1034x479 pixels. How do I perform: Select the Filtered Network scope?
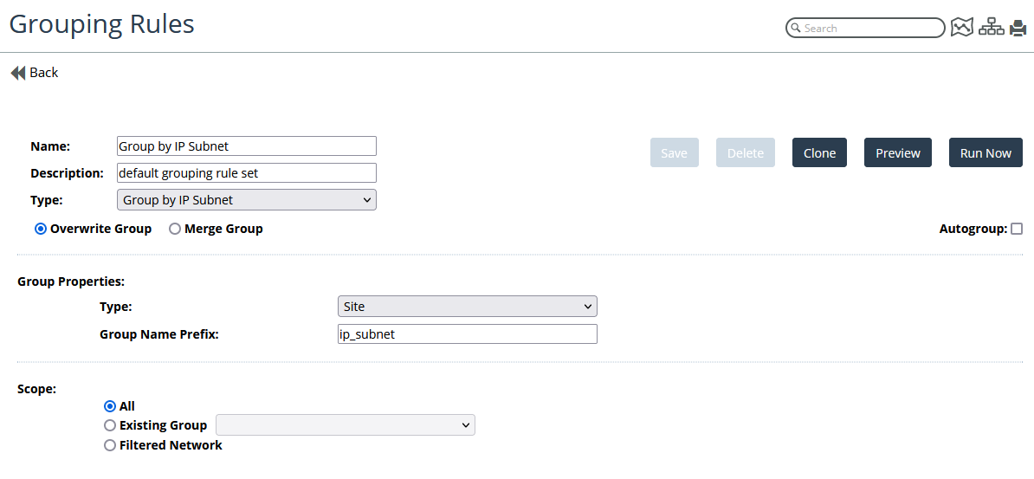tap(110, 445)
